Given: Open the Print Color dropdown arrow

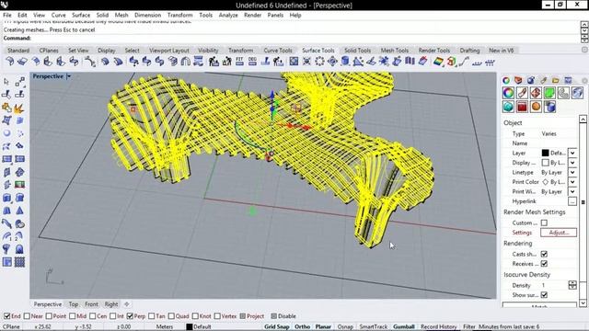Looking at the screenshot, I should (x=572, y=182).
